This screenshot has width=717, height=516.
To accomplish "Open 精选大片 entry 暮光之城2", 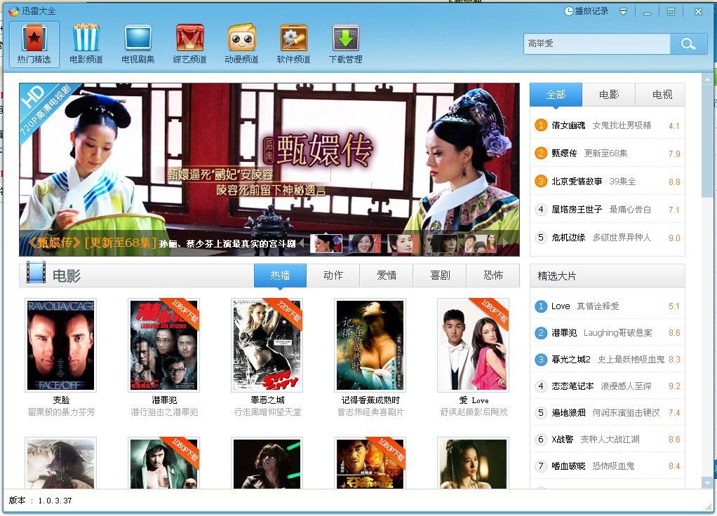I will (608, 359).
